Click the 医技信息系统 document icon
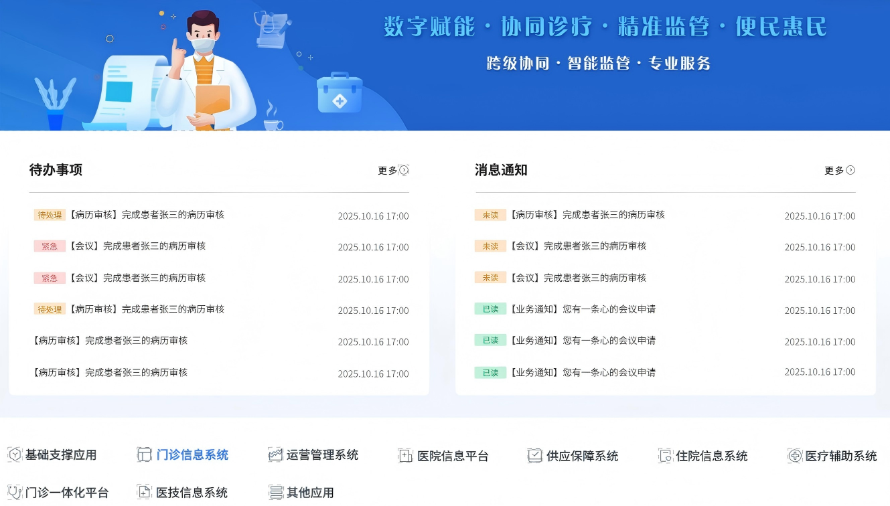The width and height of the screenshot is (890, 506). coord(144,493)
